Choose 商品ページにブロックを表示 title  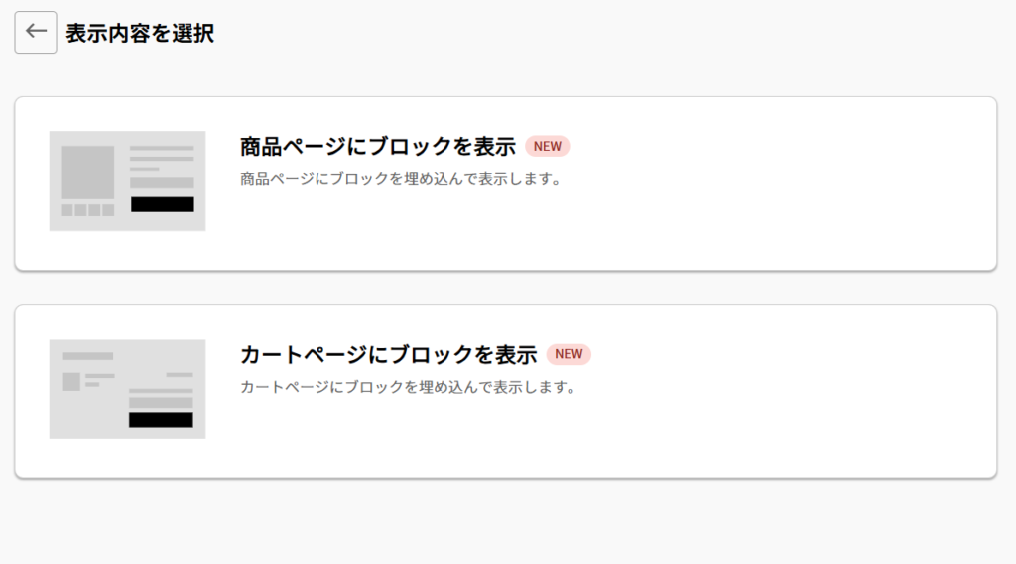point(378,147)
